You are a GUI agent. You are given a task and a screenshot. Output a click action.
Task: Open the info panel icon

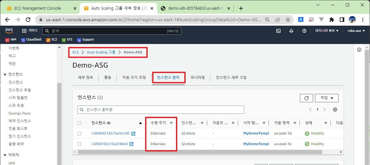(359, 50)
